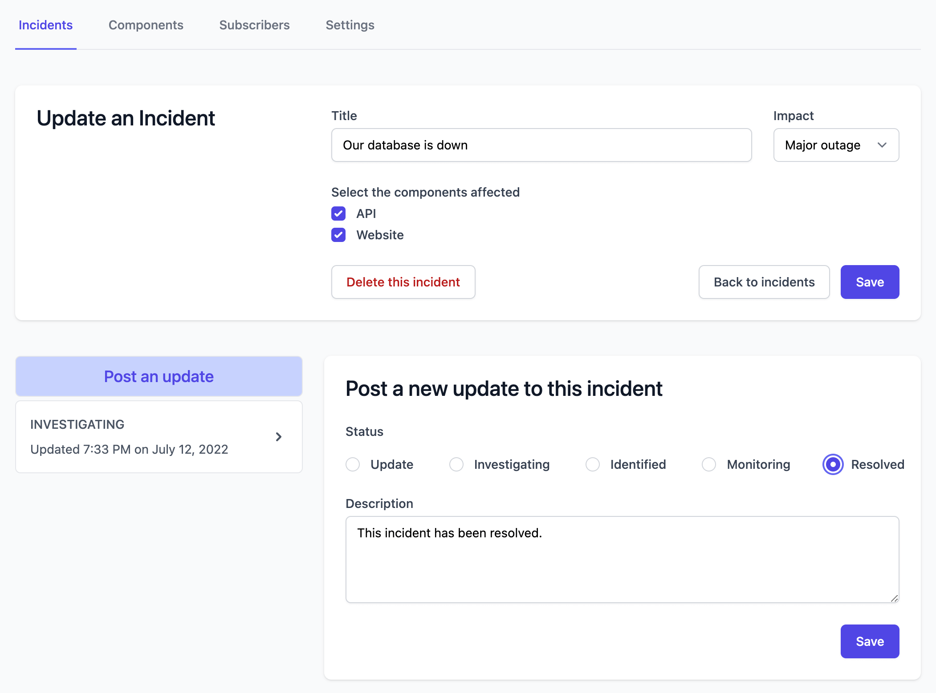Click the Incidents tab
The image size is (936, 693).
(46, 25)
